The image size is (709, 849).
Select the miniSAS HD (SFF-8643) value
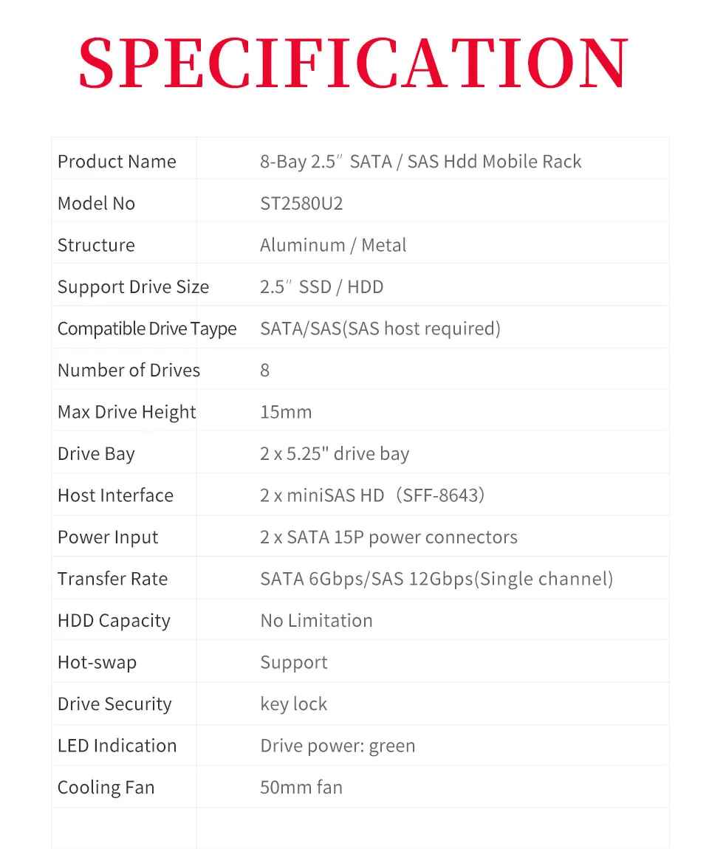372,495
